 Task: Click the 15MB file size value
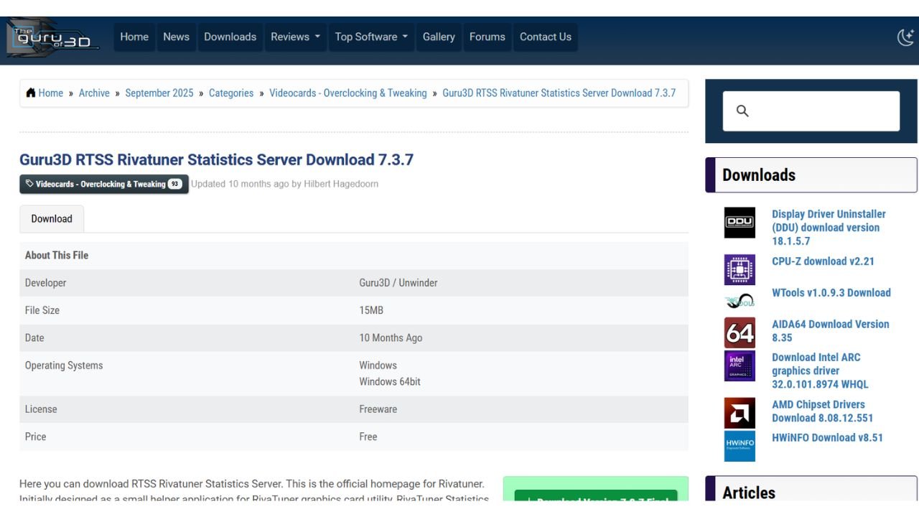coord(371,310)
